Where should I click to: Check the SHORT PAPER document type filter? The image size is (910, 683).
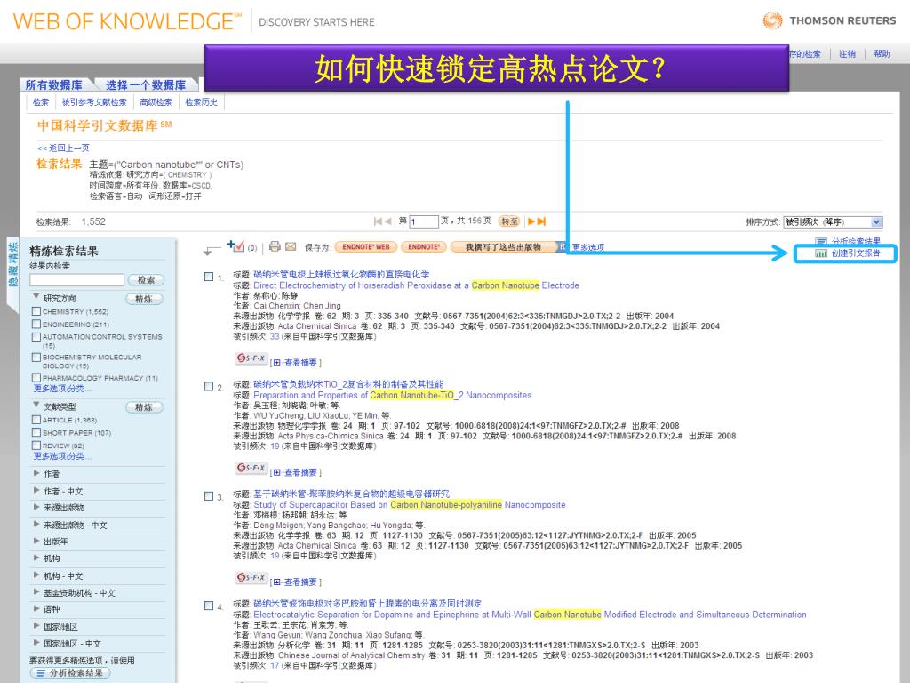tap(36, 432)
